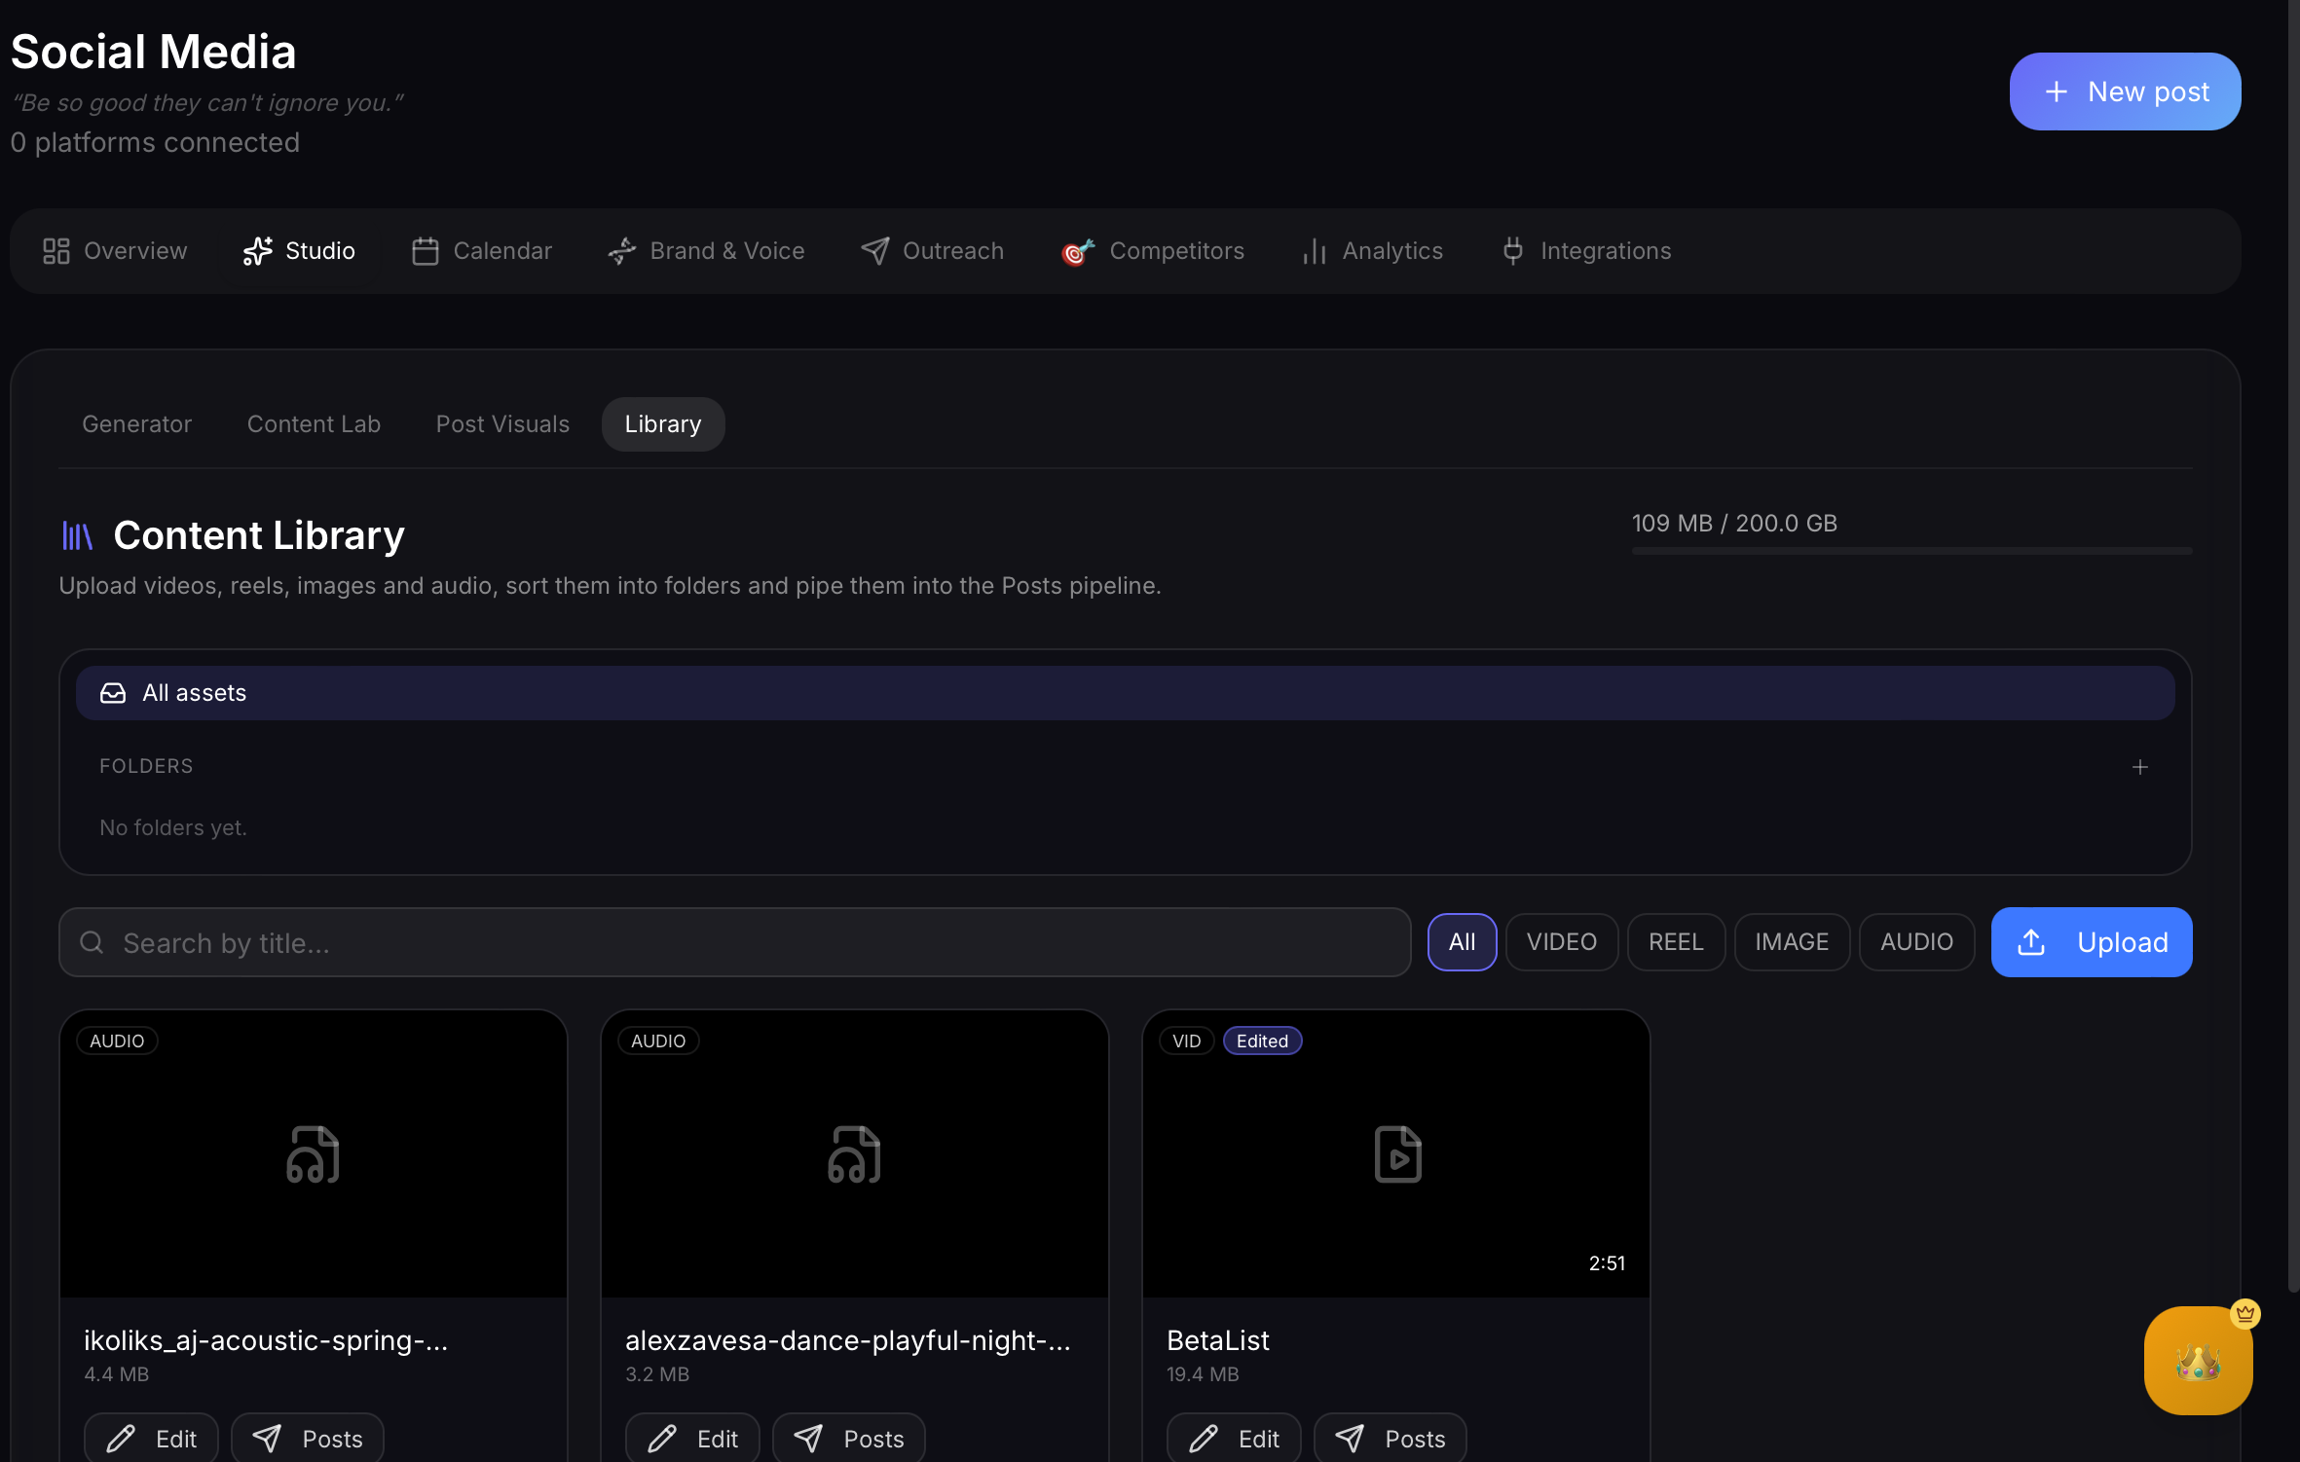Screen dimensions: 2300x1462
Task: Click the upload arrow icon
Action: pos(2031,942)
